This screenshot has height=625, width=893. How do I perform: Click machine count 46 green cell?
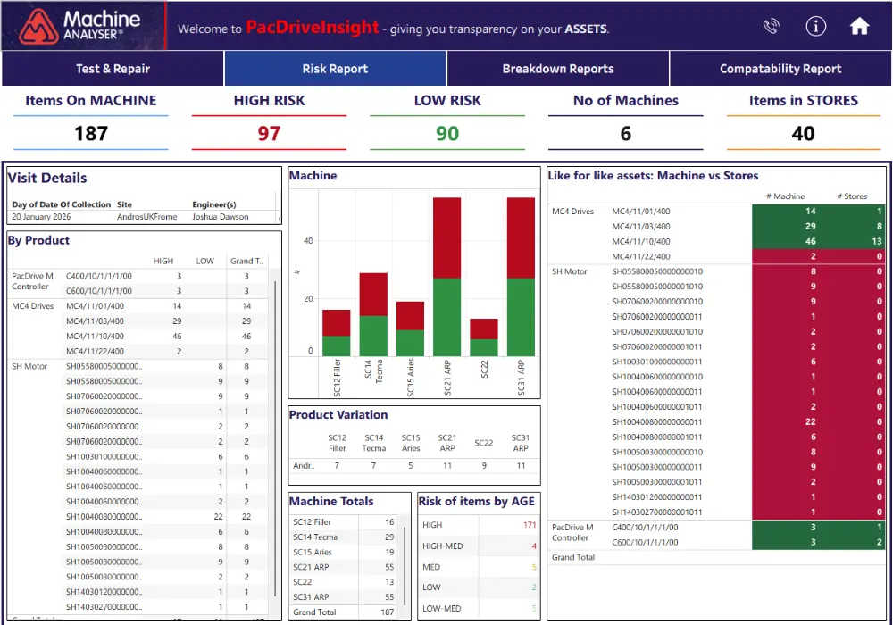tap(785, 241)
